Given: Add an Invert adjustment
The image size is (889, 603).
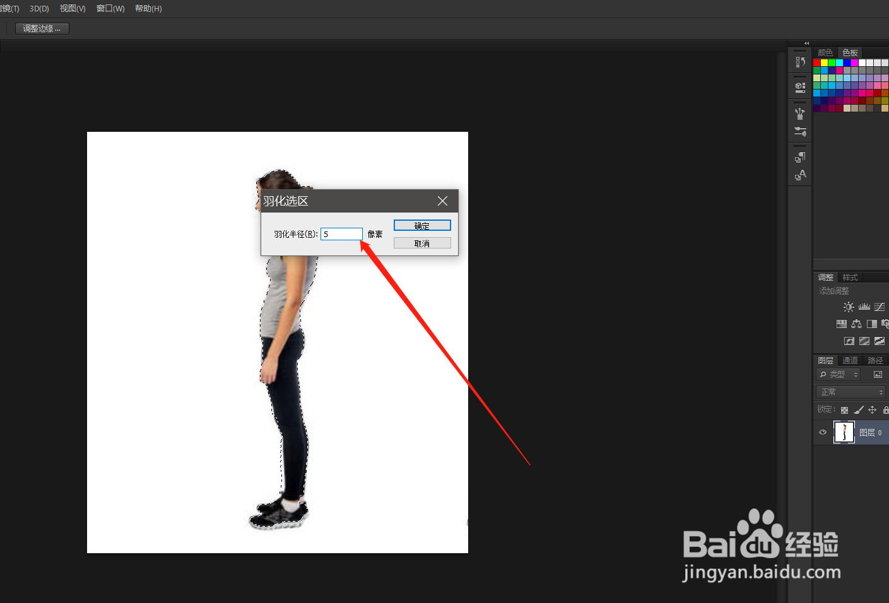Looking at the screenshot, I should [849, 341].
